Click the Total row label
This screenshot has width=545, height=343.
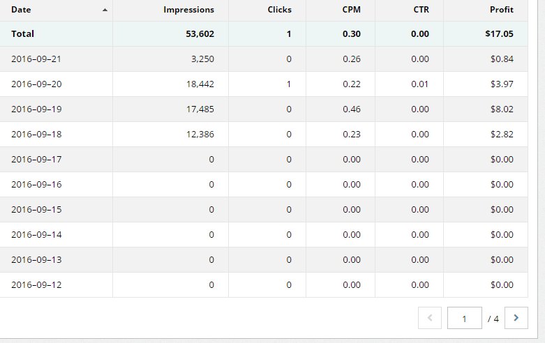[22, 34]
